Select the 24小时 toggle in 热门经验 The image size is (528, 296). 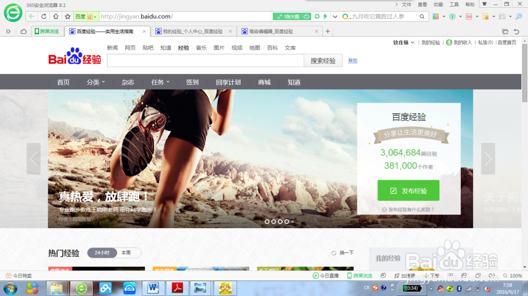click(x=102, y=253)
